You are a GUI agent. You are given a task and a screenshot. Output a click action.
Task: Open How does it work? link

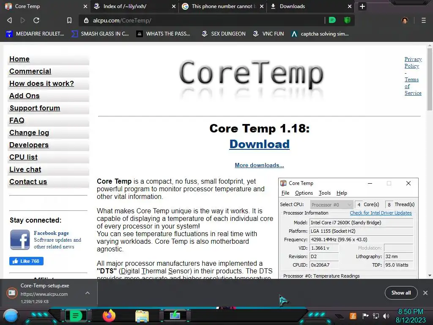[42, 83]
